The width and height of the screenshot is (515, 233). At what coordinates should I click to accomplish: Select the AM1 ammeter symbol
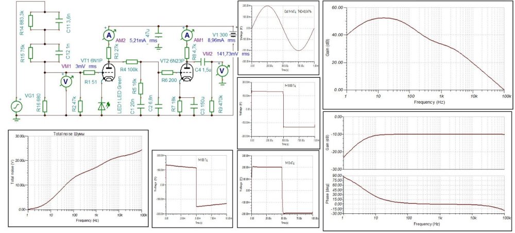pos(187,35)
